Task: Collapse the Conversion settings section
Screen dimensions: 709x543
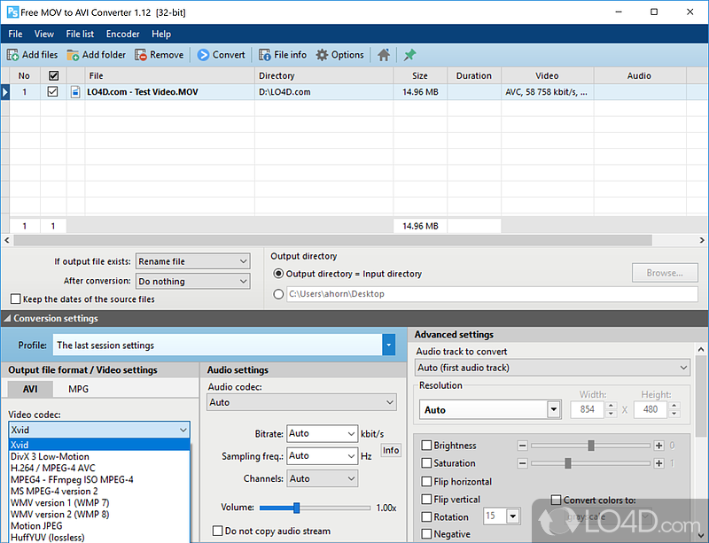Action: coord(8,319)
